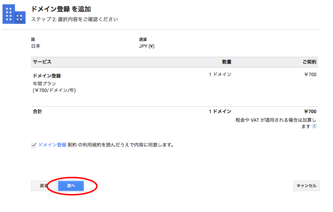333x212 pixels.
Task: Click the blue 次へ button
Action: click(71, 186)
